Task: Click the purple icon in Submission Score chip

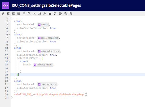Action: 39,51
